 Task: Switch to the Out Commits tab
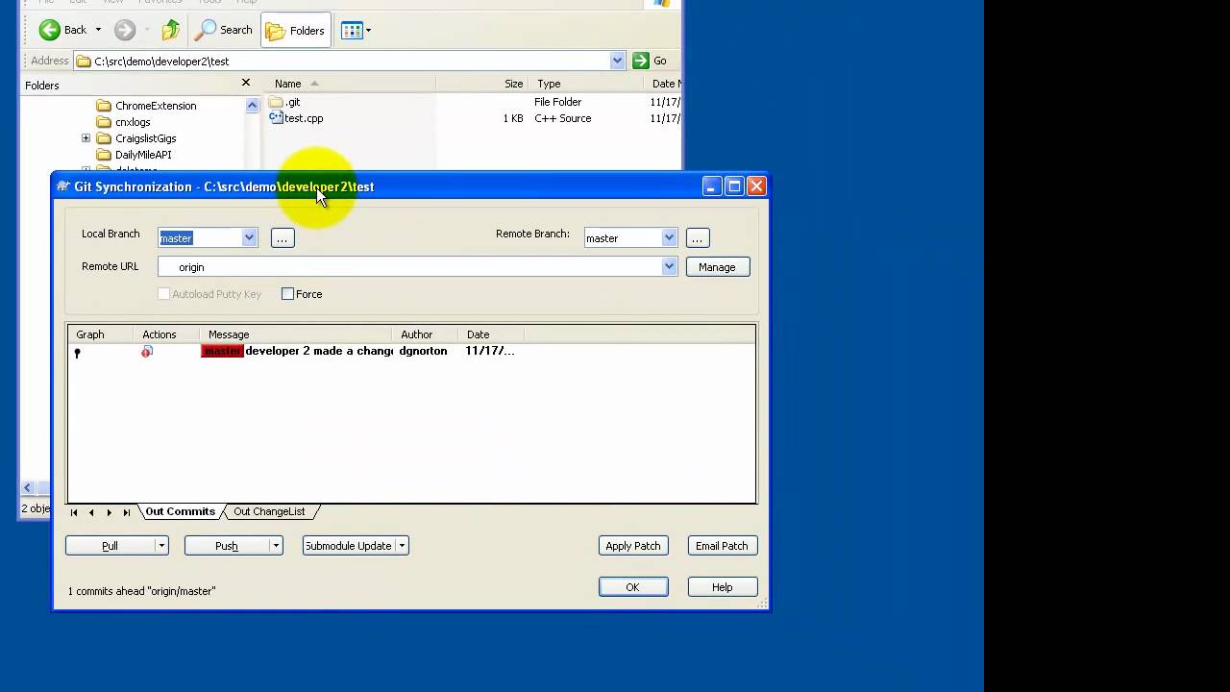pos(180,512)
